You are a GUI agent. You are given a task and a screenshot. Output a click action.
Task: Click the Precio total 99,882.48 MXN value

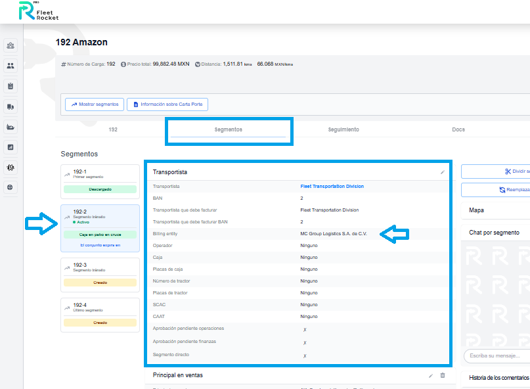point(171,64)
